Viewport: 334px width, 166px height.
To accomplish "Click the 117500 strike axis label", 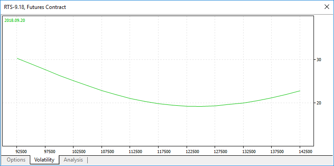I will point(164,151).
